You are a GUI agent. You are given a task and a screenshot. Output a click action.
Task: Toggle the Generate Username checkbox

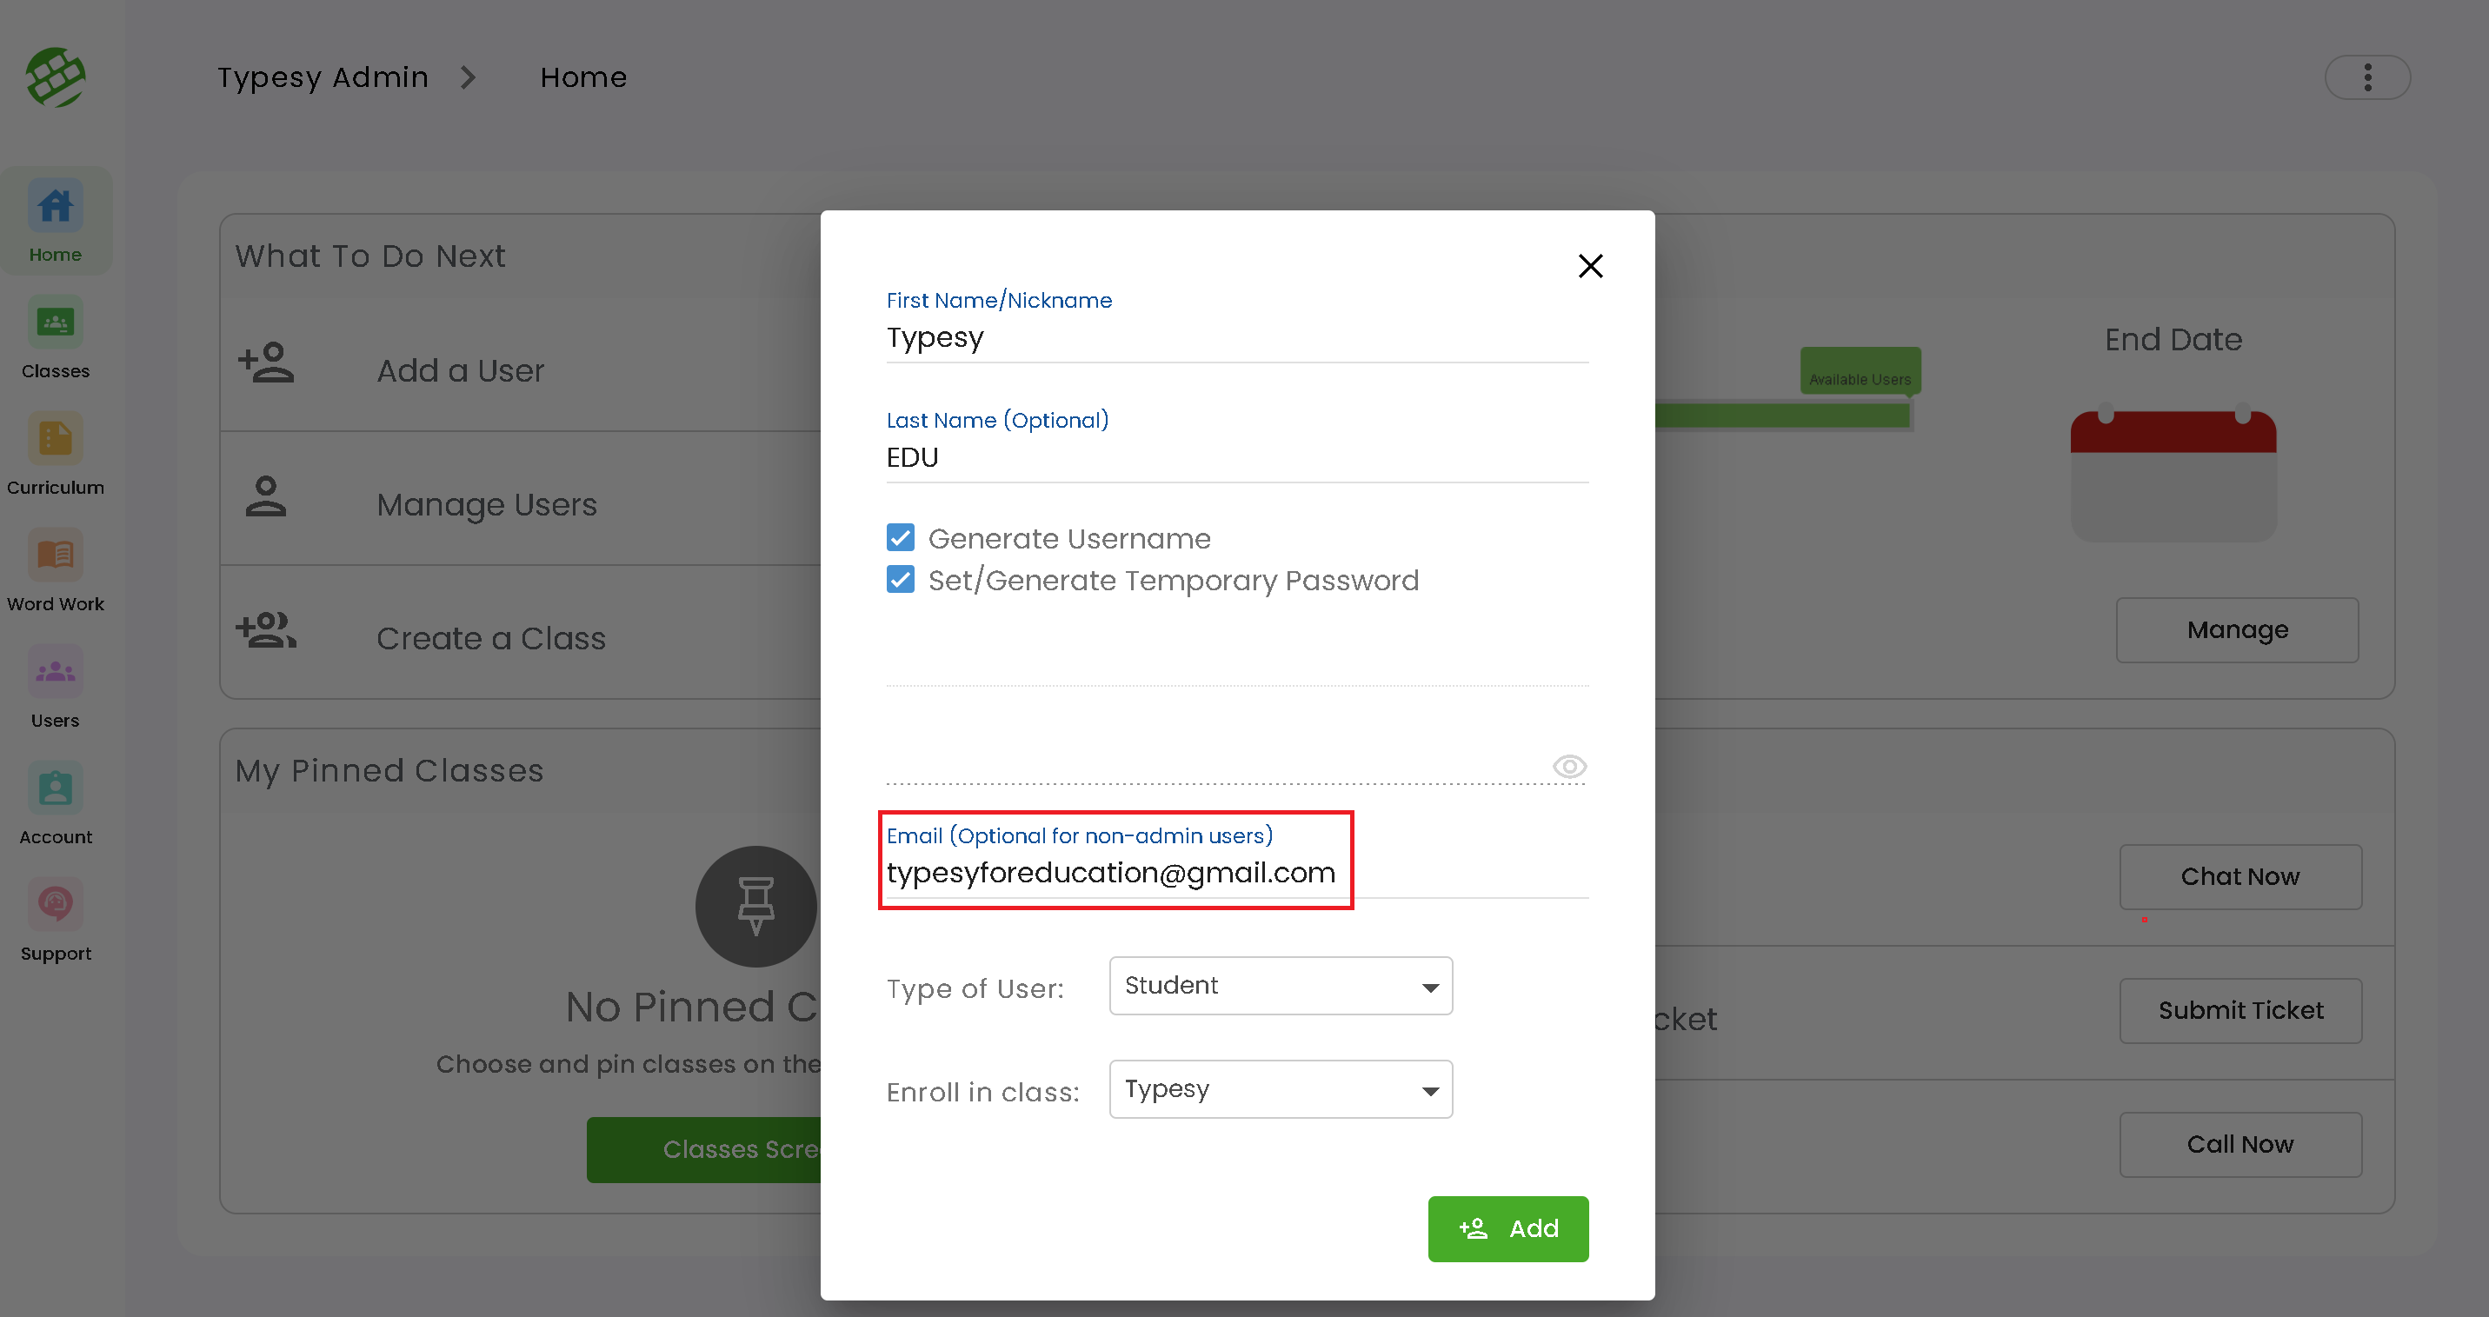click(x=901, y=537)
